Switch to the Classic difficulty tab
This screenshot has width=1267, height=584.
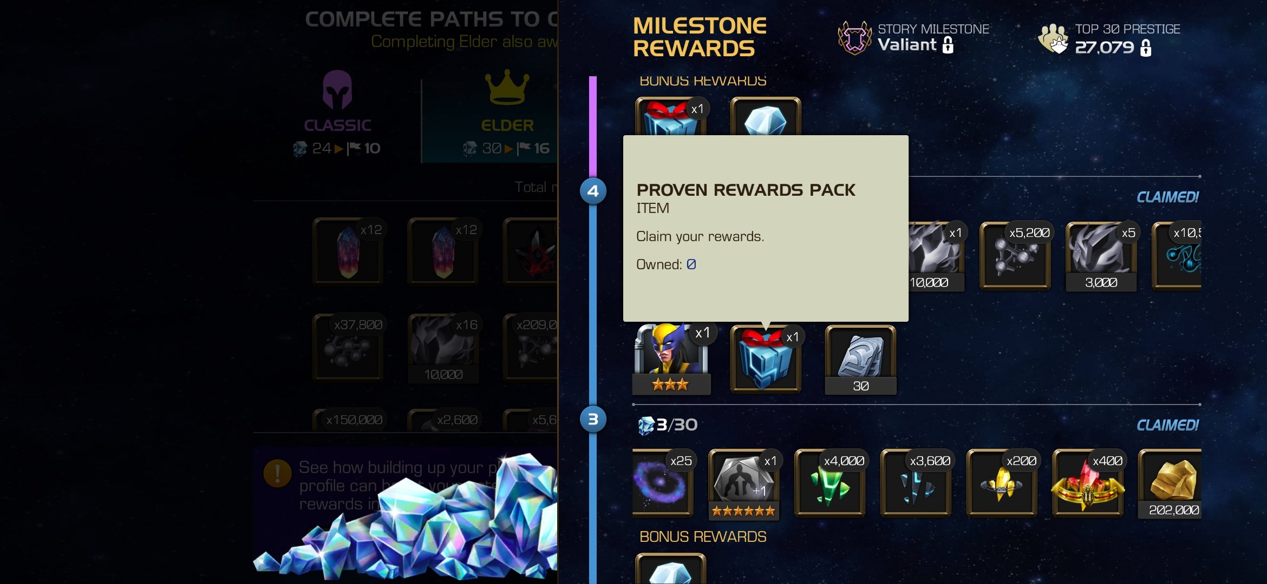point(337,115)
